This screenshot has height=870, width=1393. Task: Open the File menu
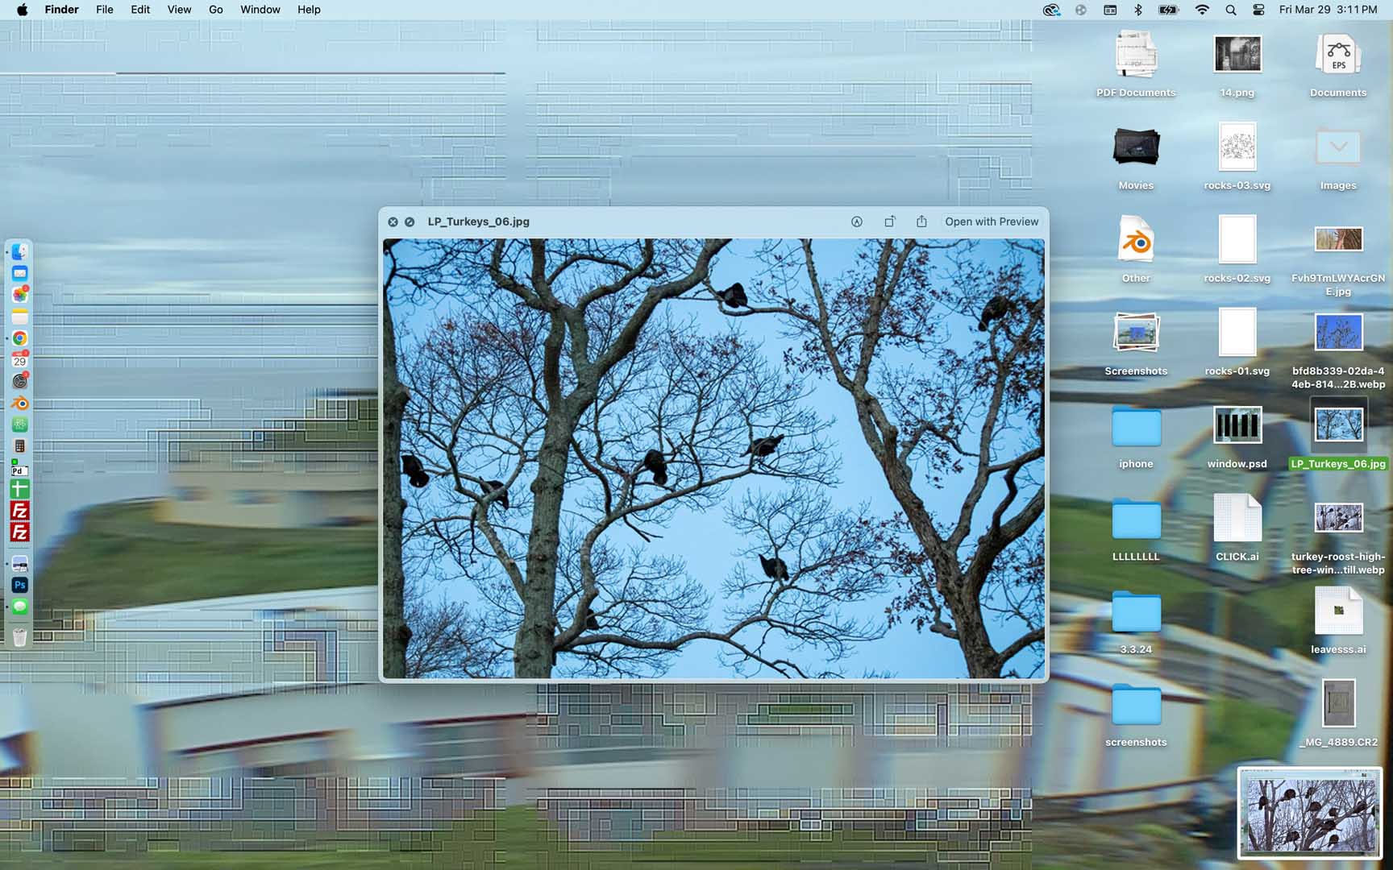(x=105, y=10)
